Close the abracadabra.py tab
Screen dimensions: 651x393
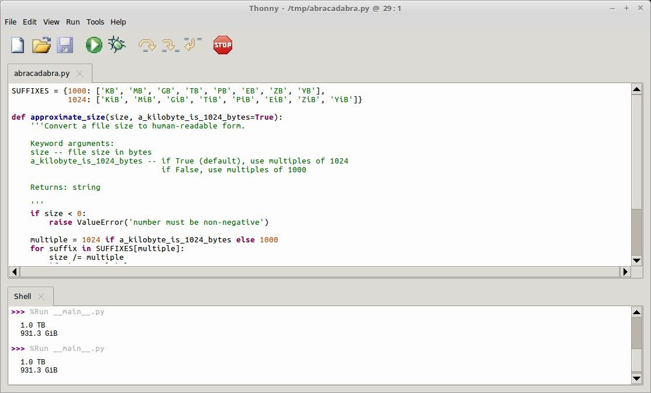(x=80, y=74)
